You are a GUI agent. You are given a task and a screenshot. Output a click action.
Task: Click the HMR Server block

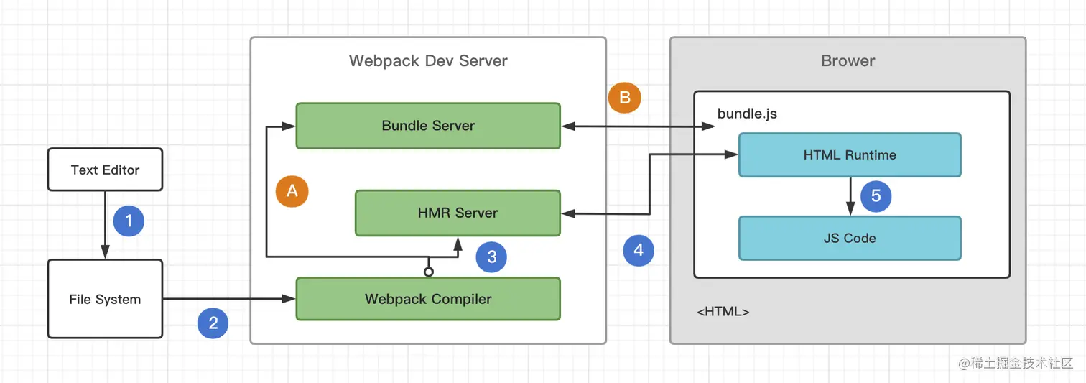pyautogui.click(x=458, y=213)
